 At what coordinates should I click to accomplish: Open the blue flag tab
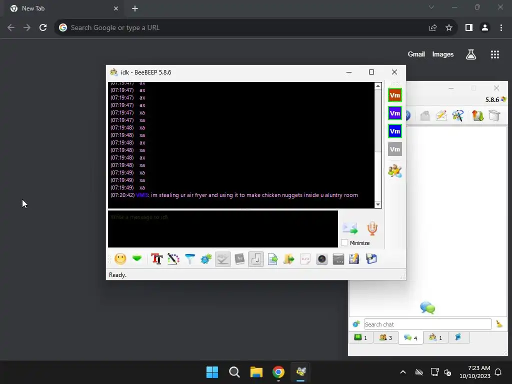(x=458, y=337)
